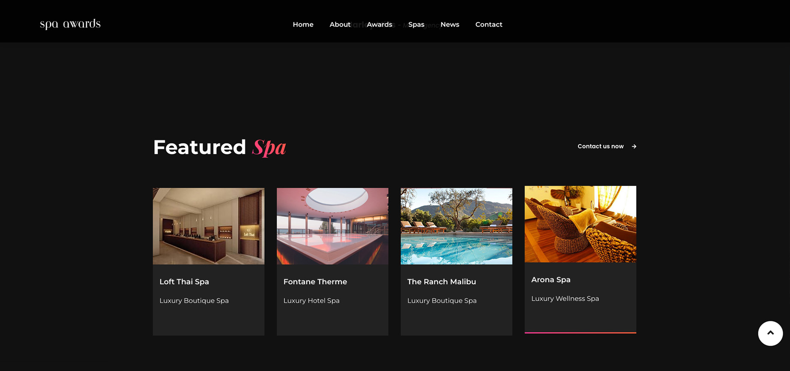The height and width of the screenshot is (371, 790).
Task: Open the Arona Spa wicker chairs image
Action: [x=581, y=224]
